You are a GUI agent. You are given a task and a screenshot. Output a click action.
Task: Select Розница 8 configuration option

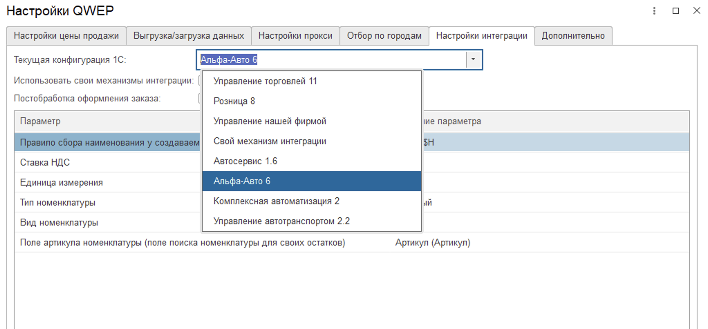(312, 101)
